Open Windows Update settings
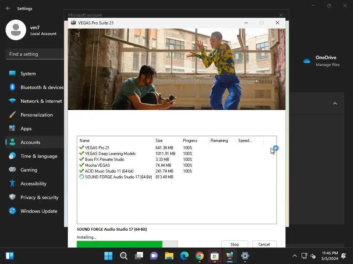 coord(35,211)
